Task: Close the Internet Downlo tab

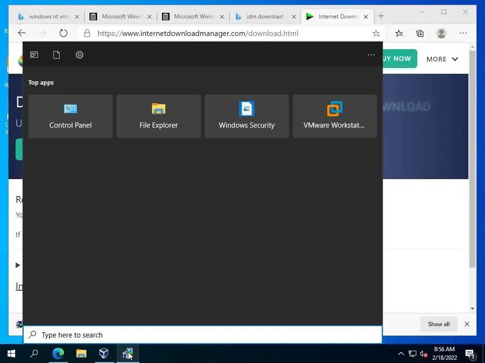Action: pyautogui.click(x=366, y=17)
